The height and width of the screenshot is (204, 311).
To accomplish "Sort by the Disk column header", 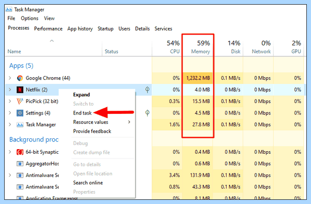I will (228, 47).
